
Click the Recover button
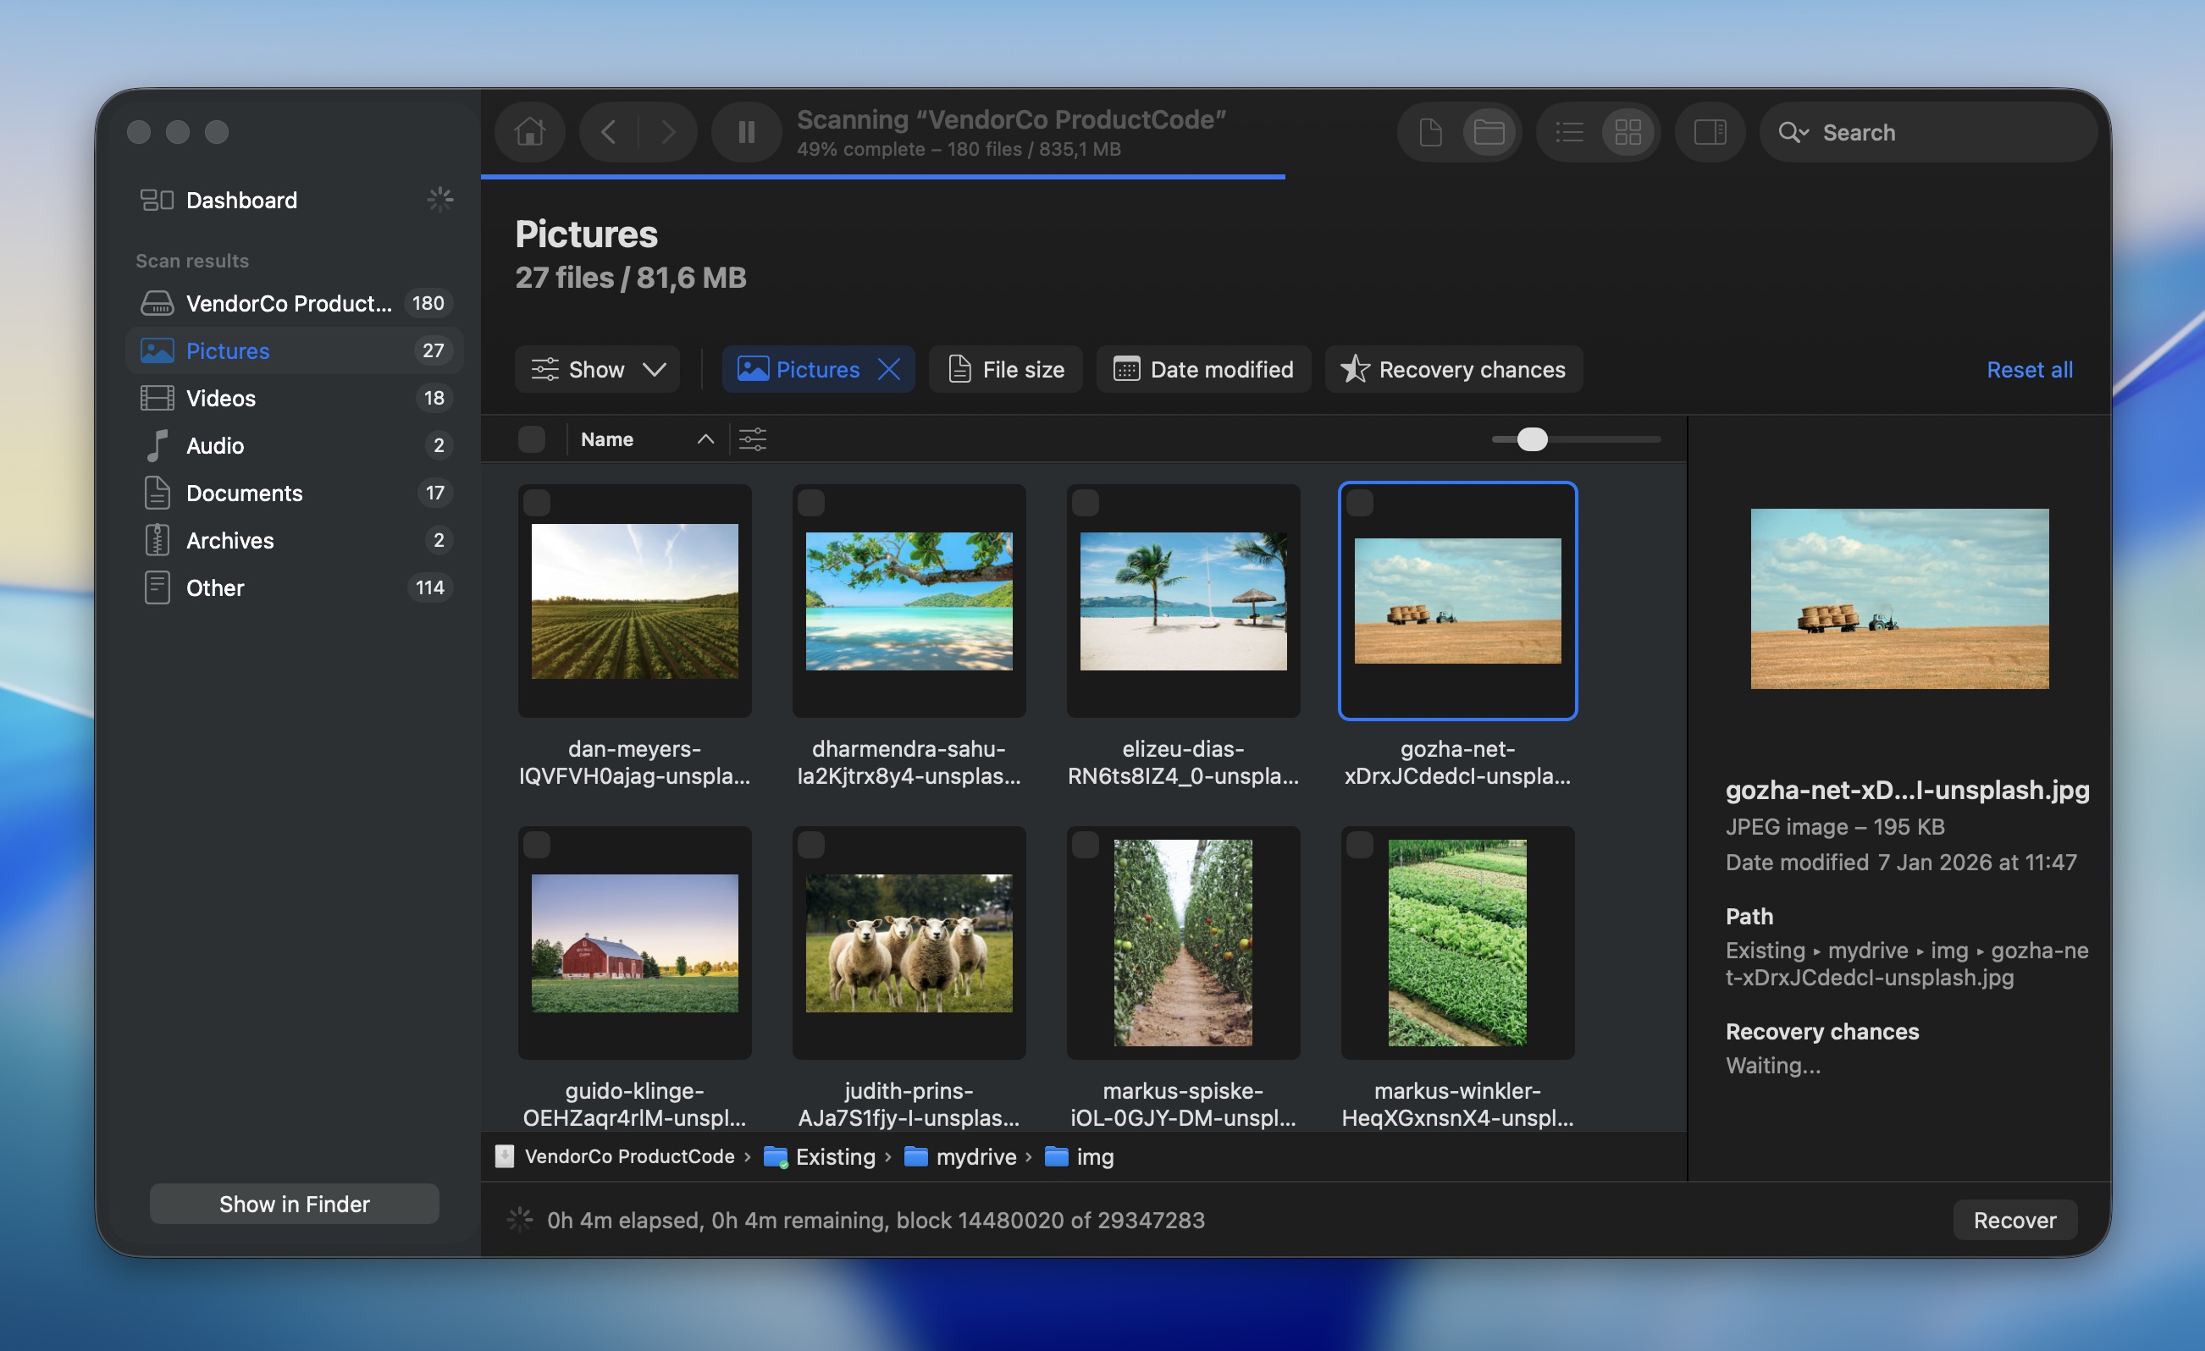2014,1220
